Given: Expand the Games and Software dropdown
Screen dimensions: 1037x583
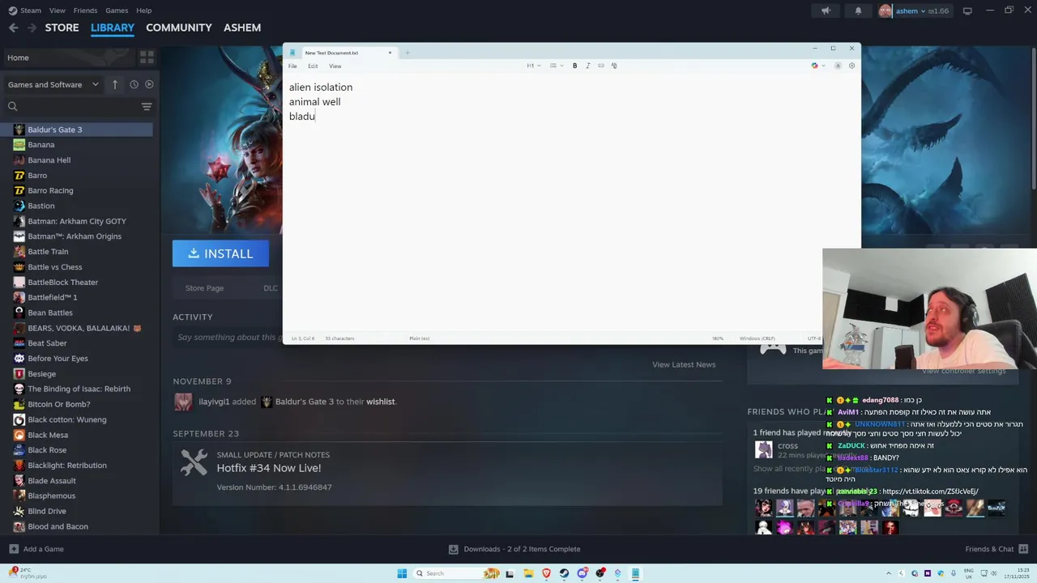Looking at the screenshot, I should click(53, 84).
